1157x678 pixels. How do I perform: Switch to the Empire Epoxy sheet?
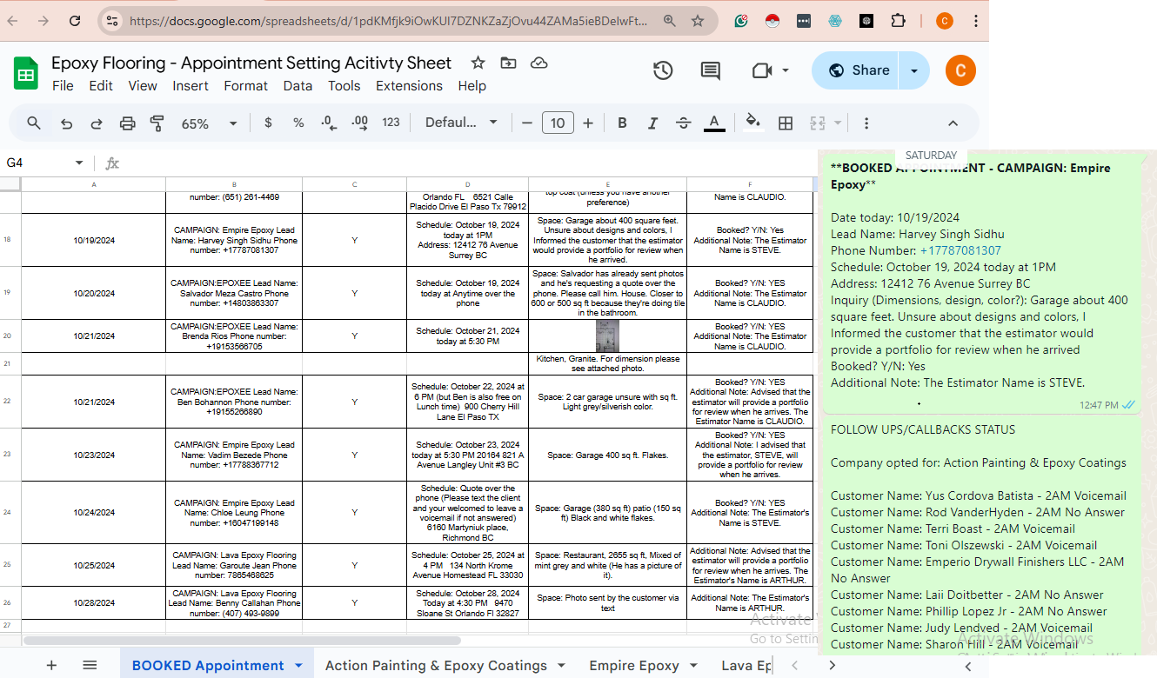pyautogui.click(x=634, y=666)
